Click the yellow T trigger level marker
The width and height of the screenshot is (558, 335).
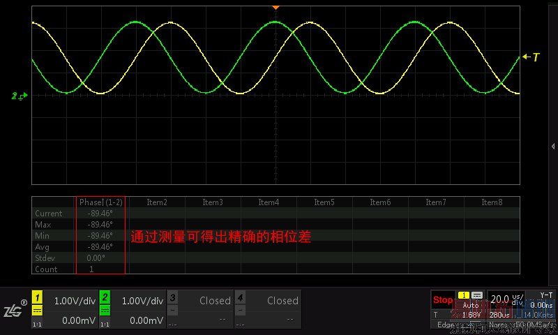(x=531, y=57)
